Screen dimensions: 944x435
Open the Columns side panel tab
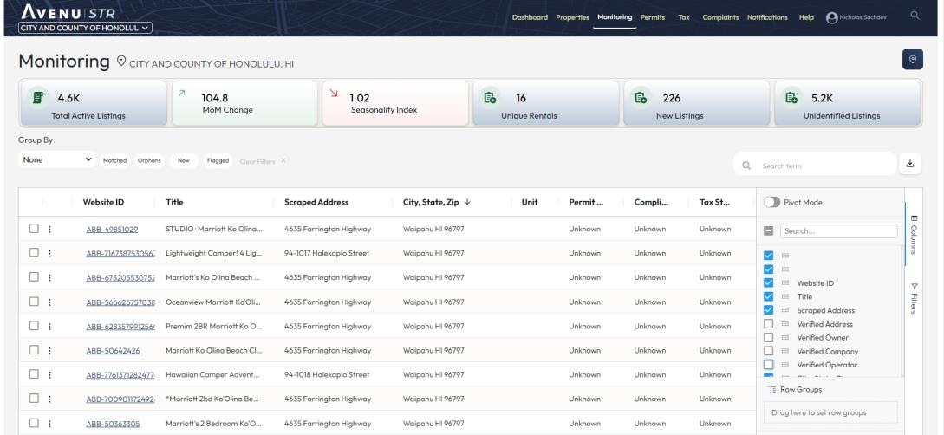point(914,234)
